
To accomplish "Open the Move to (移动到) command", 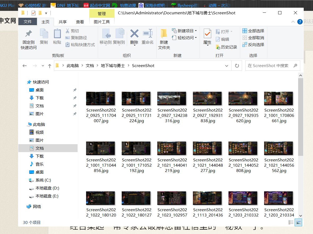I will (x=105, y=37).
